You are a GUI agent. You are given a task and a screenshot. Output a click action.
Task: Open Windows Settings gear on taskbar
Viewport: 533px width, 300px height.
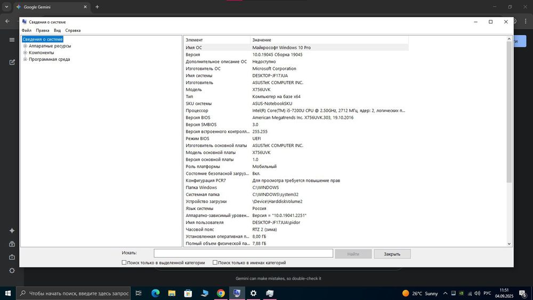[253, 293]
